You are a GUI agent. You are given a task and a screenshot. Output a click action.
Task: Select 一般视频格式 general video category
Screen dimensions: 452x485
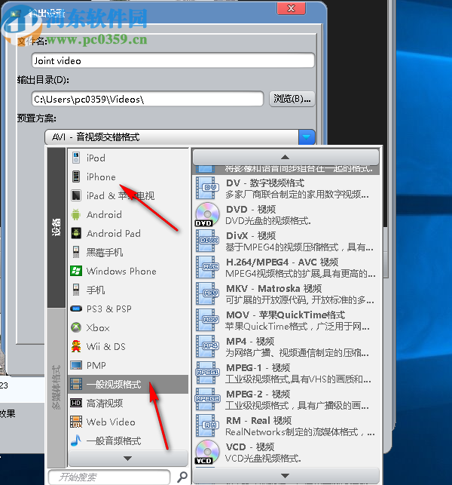pyautogui.click(x=128, y=385)
